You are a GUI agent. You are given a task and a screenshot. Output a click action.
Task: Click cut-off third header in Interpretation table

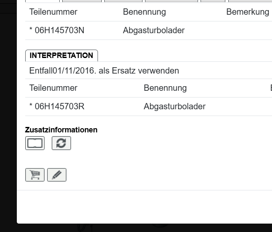270,88
